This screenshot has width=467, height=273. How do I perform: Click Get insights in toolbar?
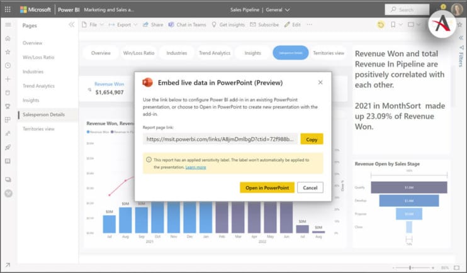click(228, 25)
